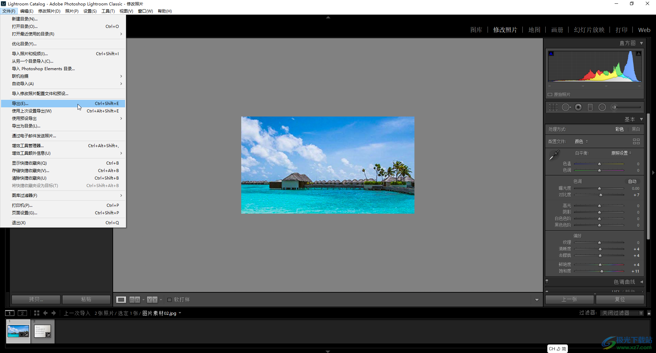The width and height of the screenshot is (656, 353).
Task: Collapse the 直方图 histogram panel
Action: click(x=641, y=43)
